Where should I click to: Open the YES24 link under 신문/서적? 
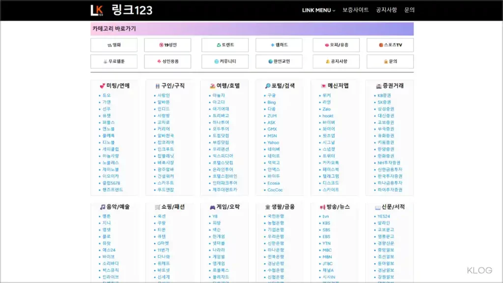point(383,217)
